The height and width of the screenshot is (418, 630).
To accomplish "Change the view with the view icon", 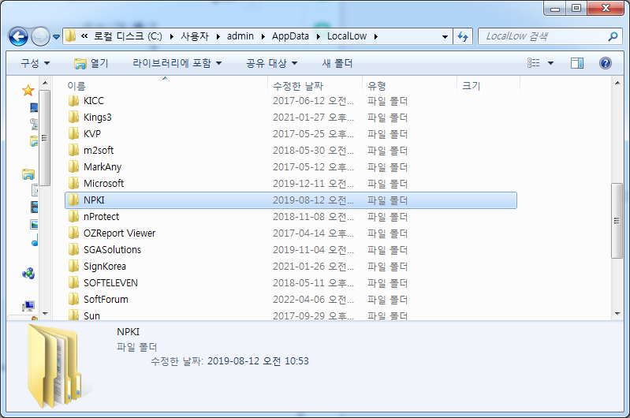I will [x=534, y=63].
